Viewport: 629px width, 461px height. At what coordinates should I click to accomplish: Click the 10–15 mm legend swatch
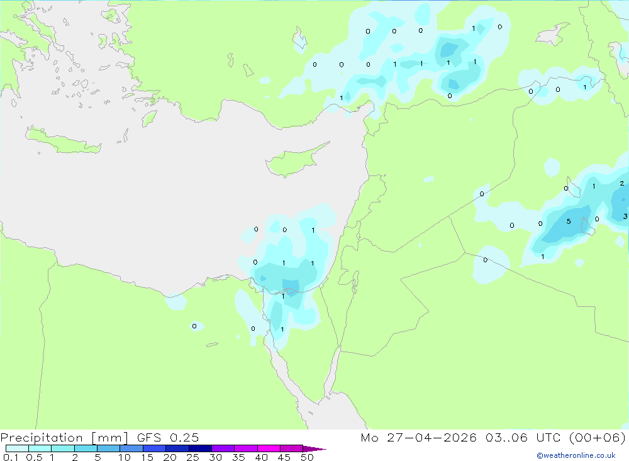[x=131, y=448]
